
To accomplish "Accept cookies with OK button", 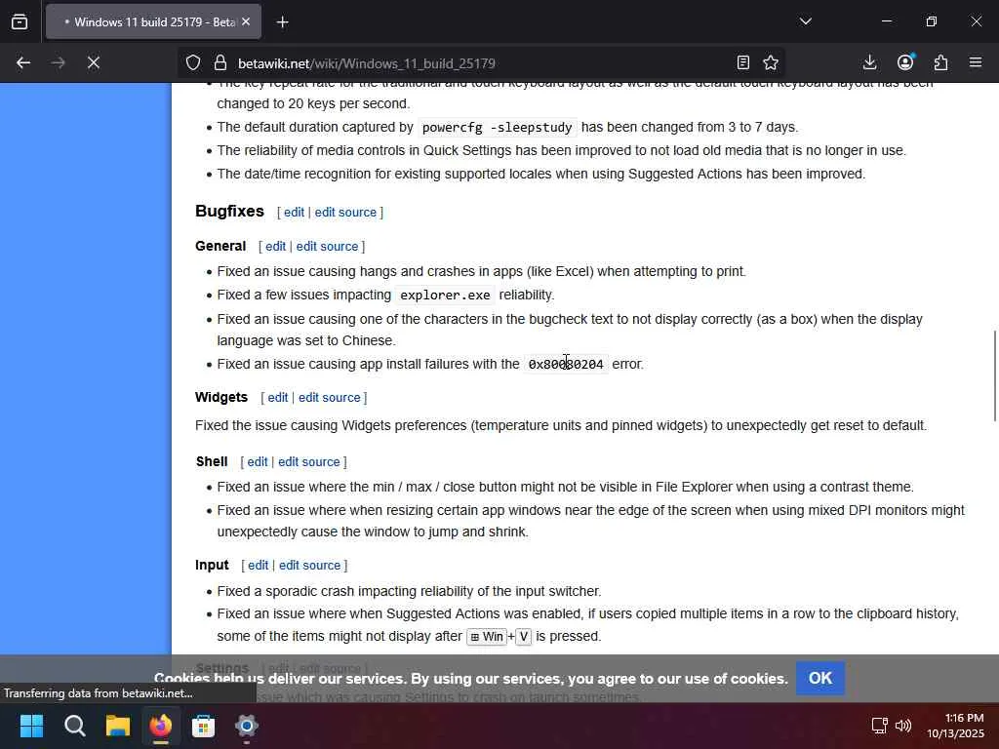I will [819, 679].
